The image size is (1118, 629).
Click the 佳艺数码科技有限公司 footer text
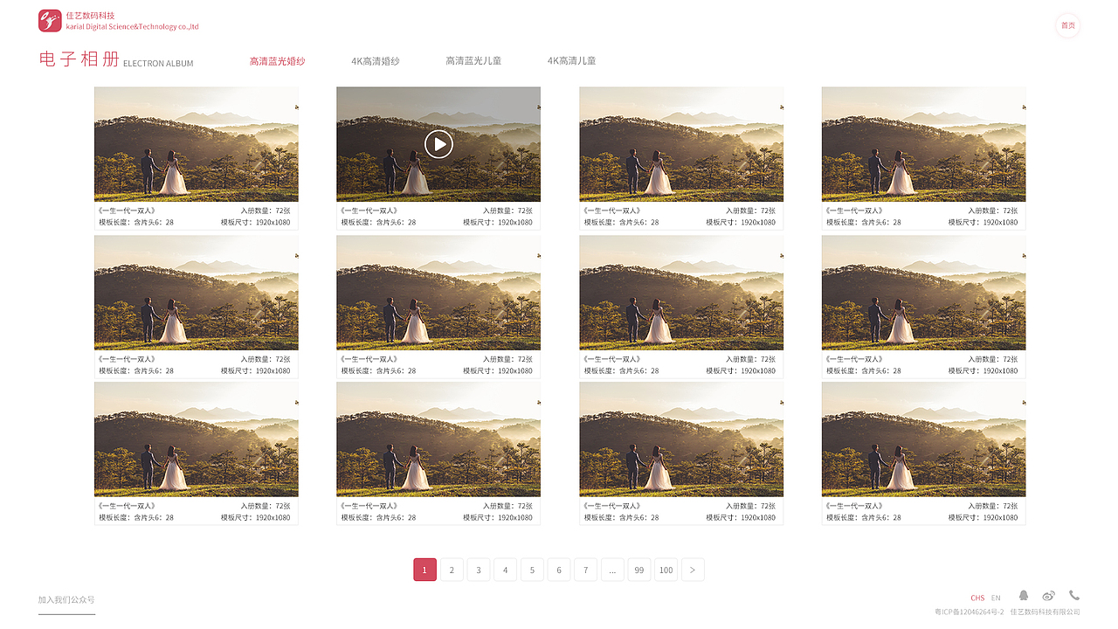click(1046, 612)
